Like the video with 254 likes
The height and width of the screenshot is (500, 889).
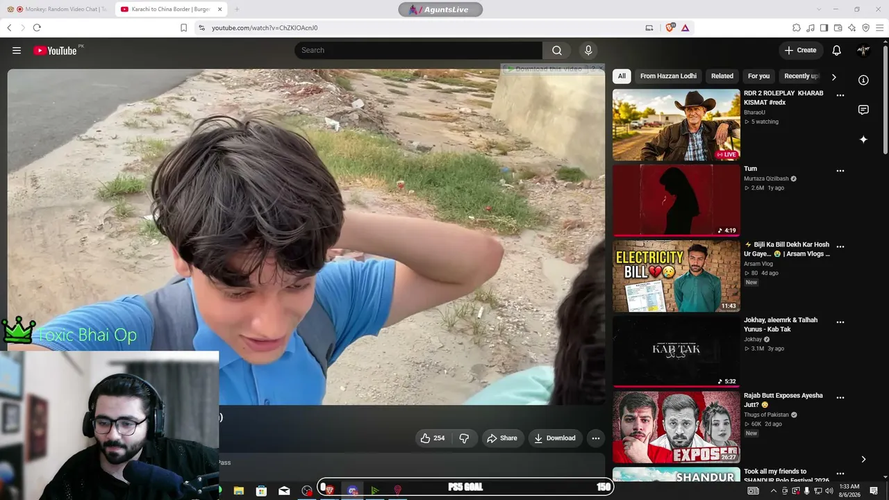[x=432, y=438]
